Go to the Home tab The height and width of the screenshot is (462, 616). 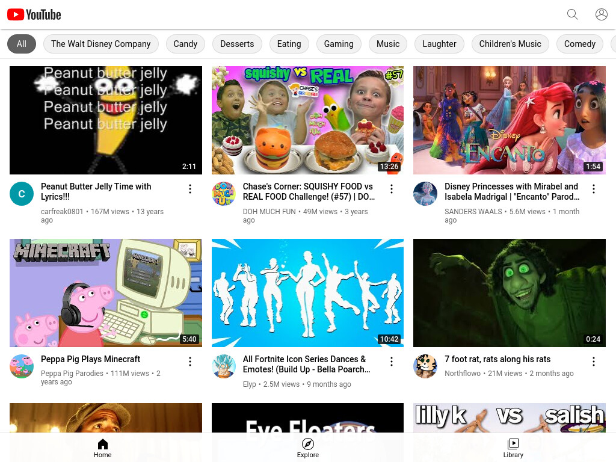[x=102, y=448]
